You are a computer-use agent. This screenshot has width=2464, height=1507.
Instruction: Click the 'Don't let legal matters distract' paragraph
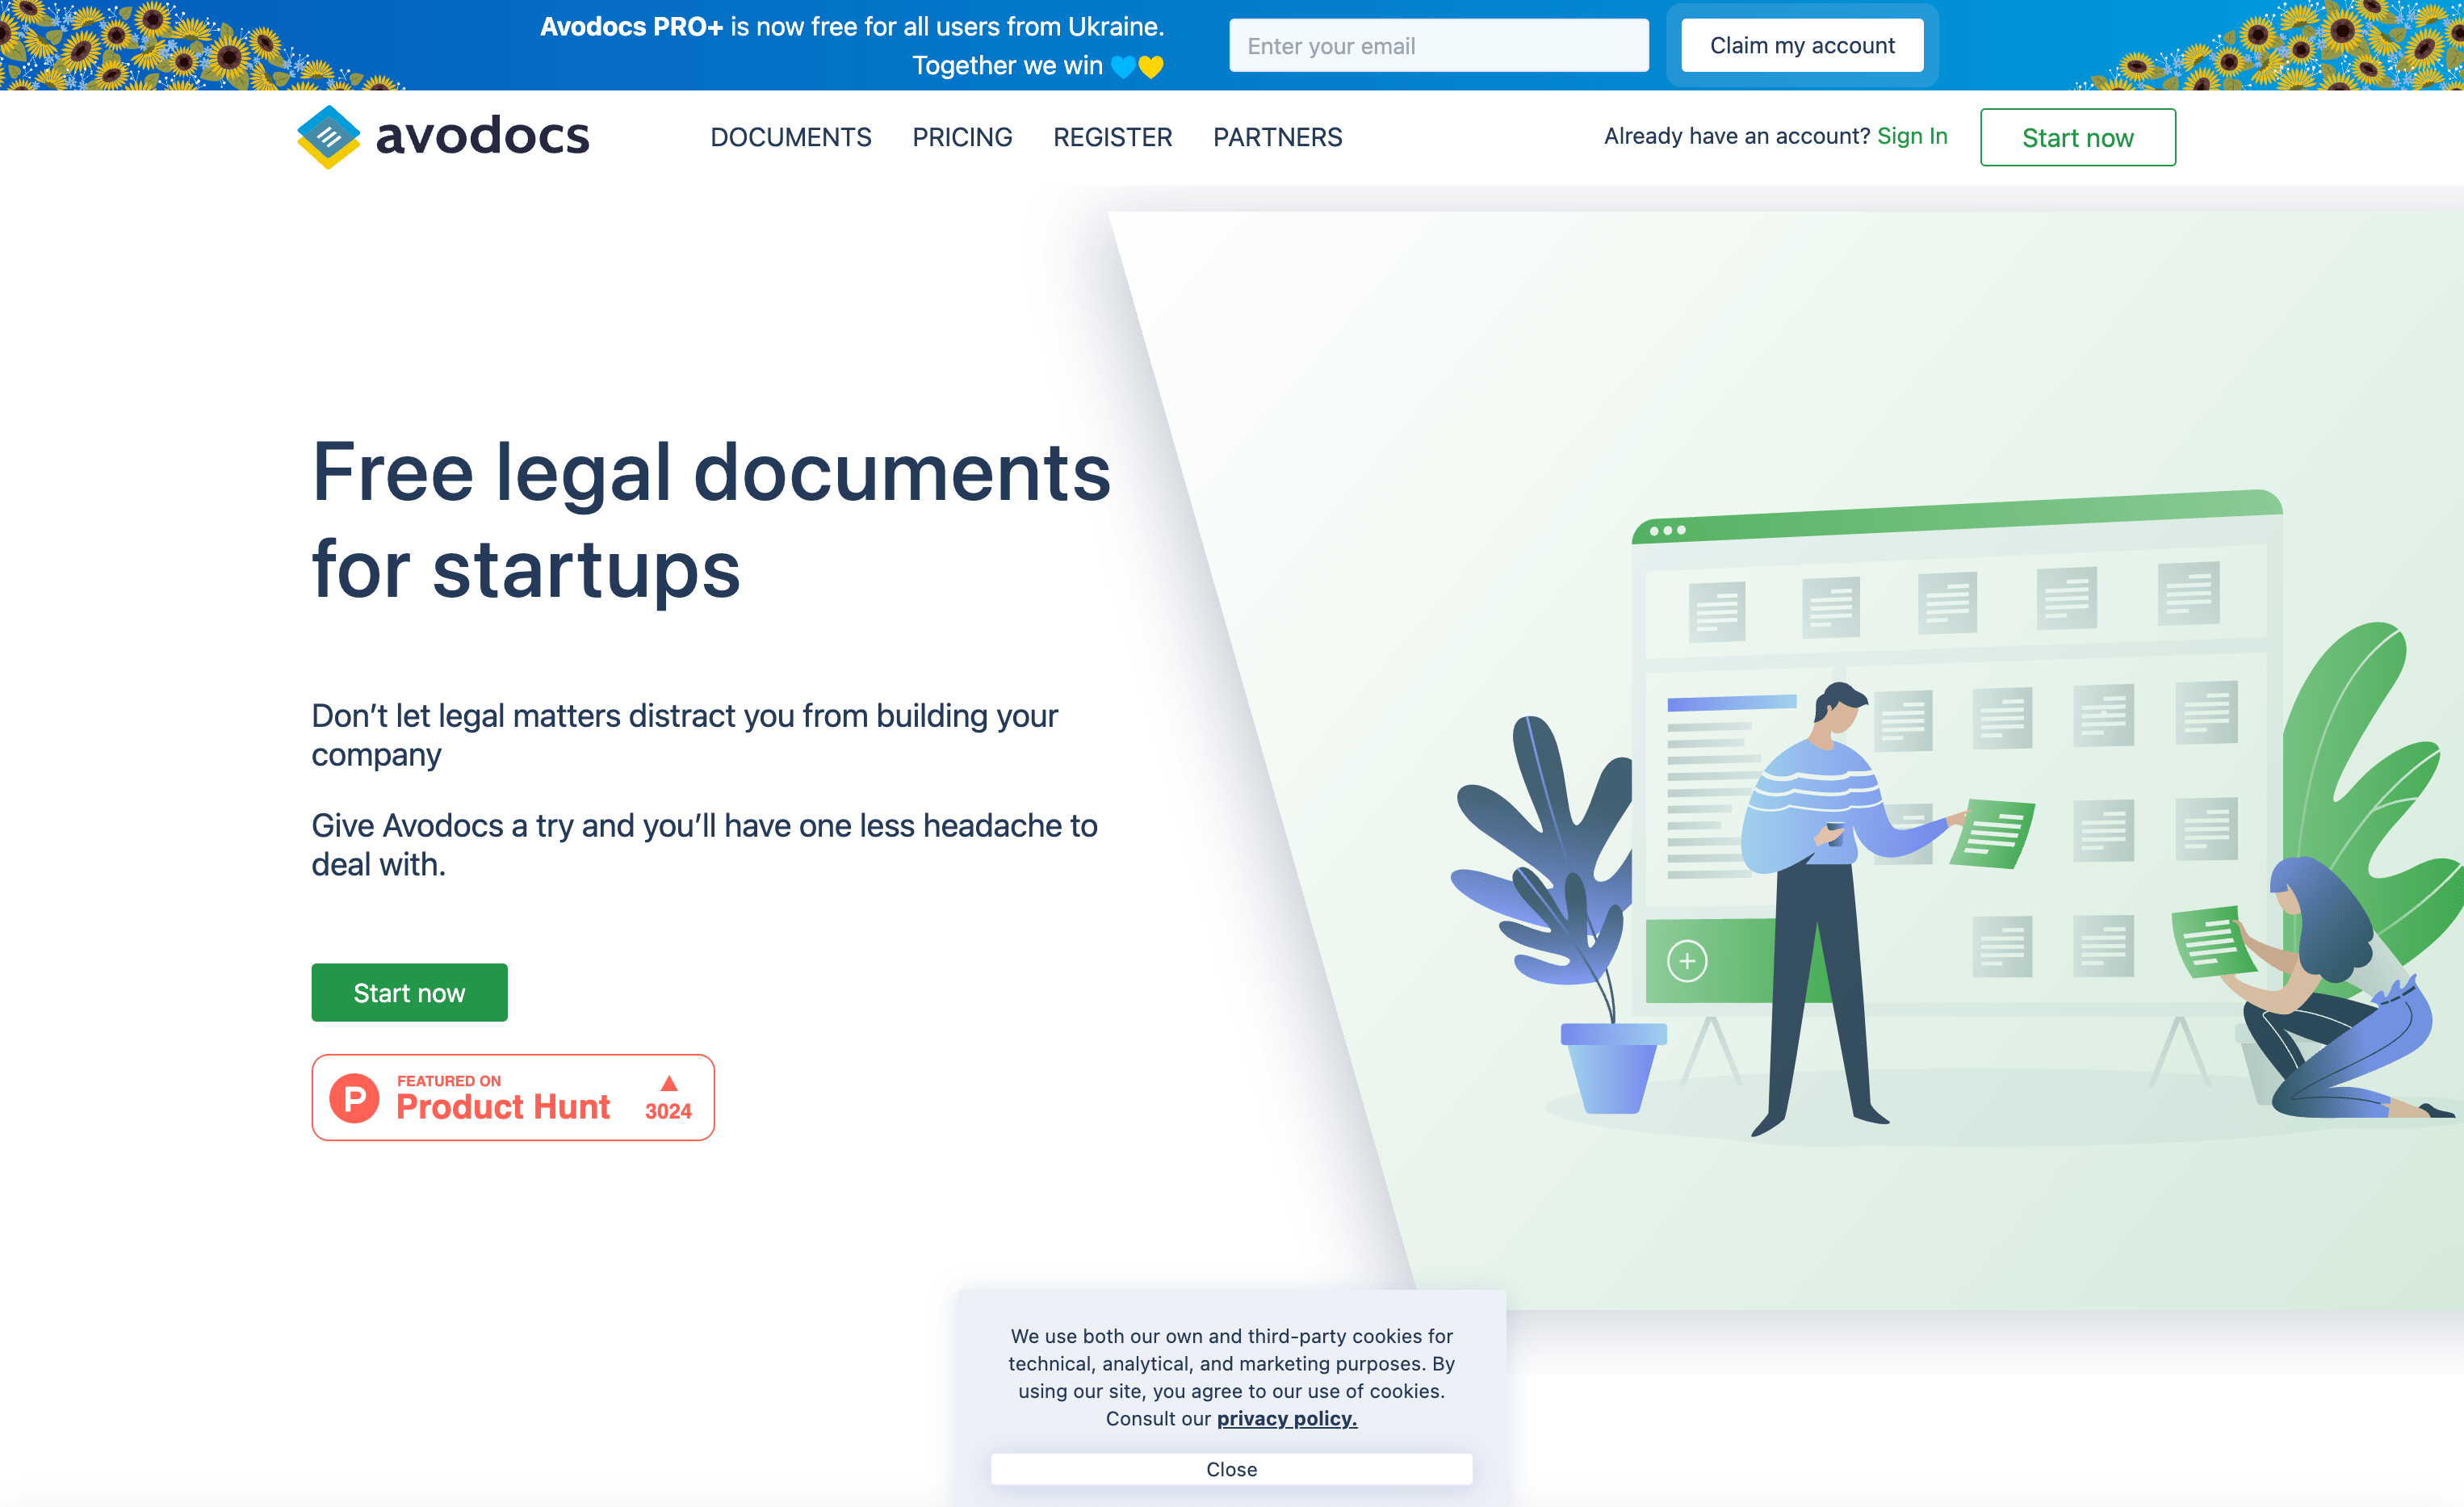[x=684, y=734]
